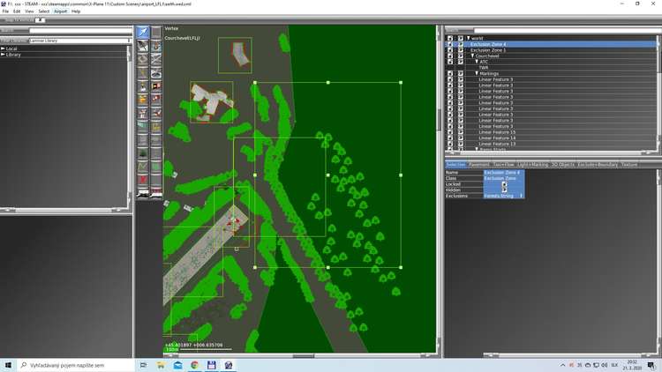Expand the Local library folder
The width and height of the screenshot is (662, 372).
4,48
